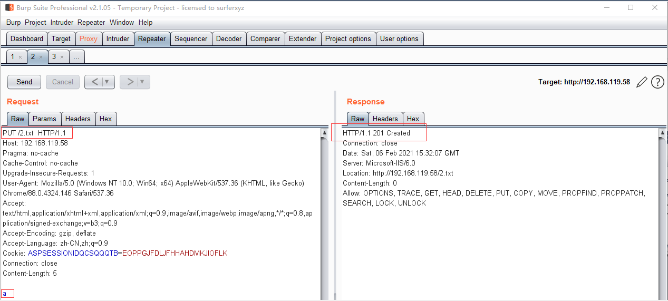
Task: Open the Window menu
Action: click(122, 22)
